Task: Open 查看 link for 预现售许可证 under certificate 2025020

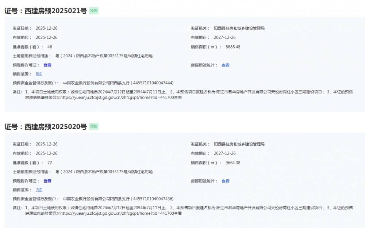Action: 47,181
